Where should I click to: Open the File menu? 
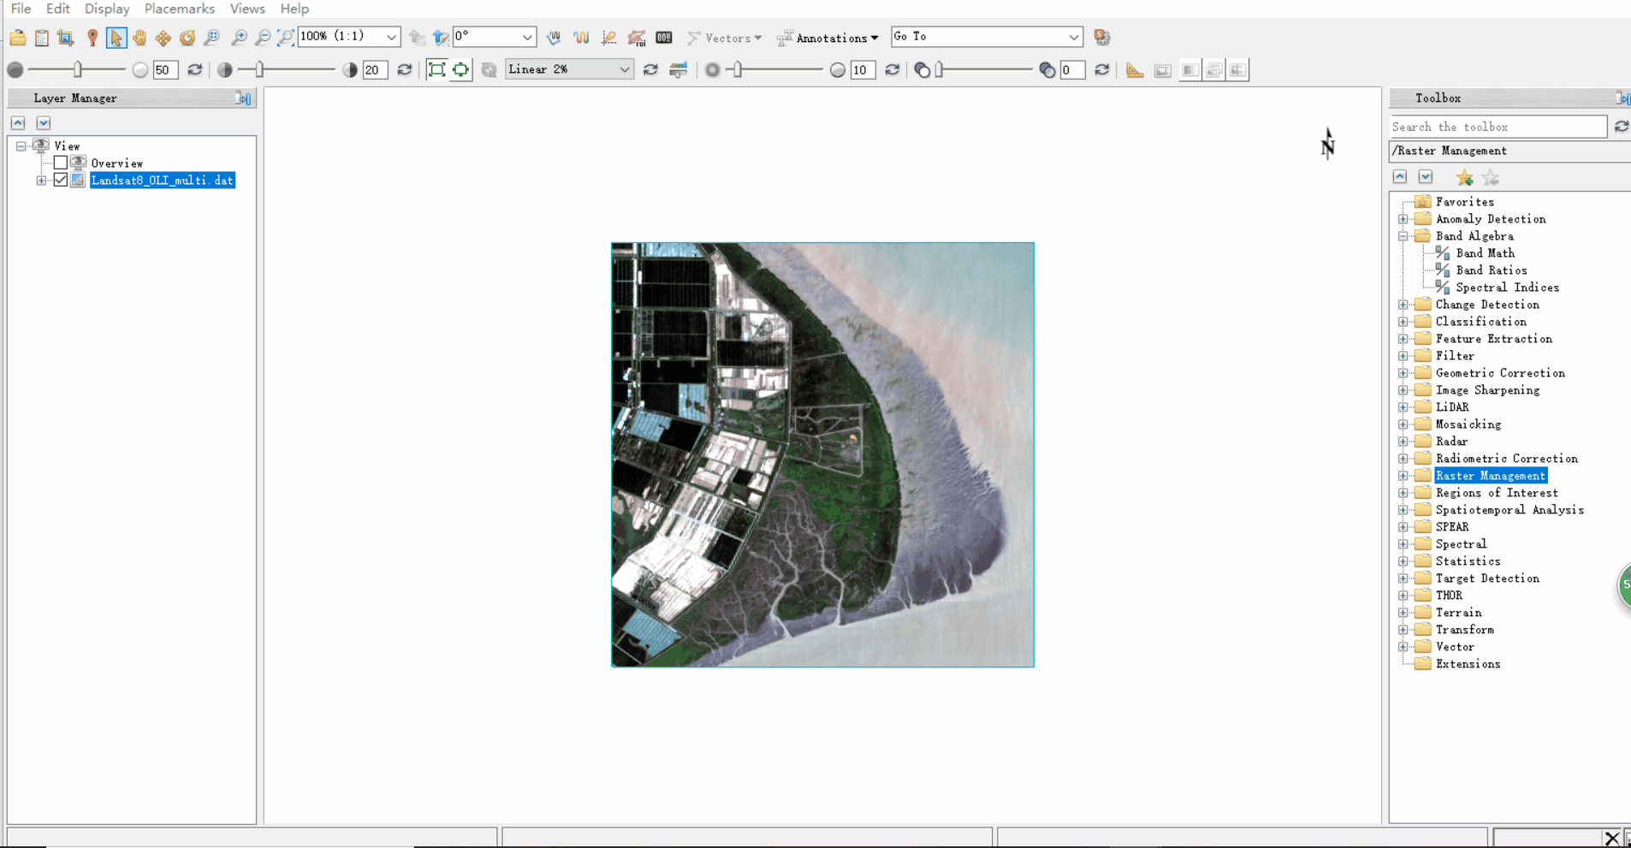21,9
